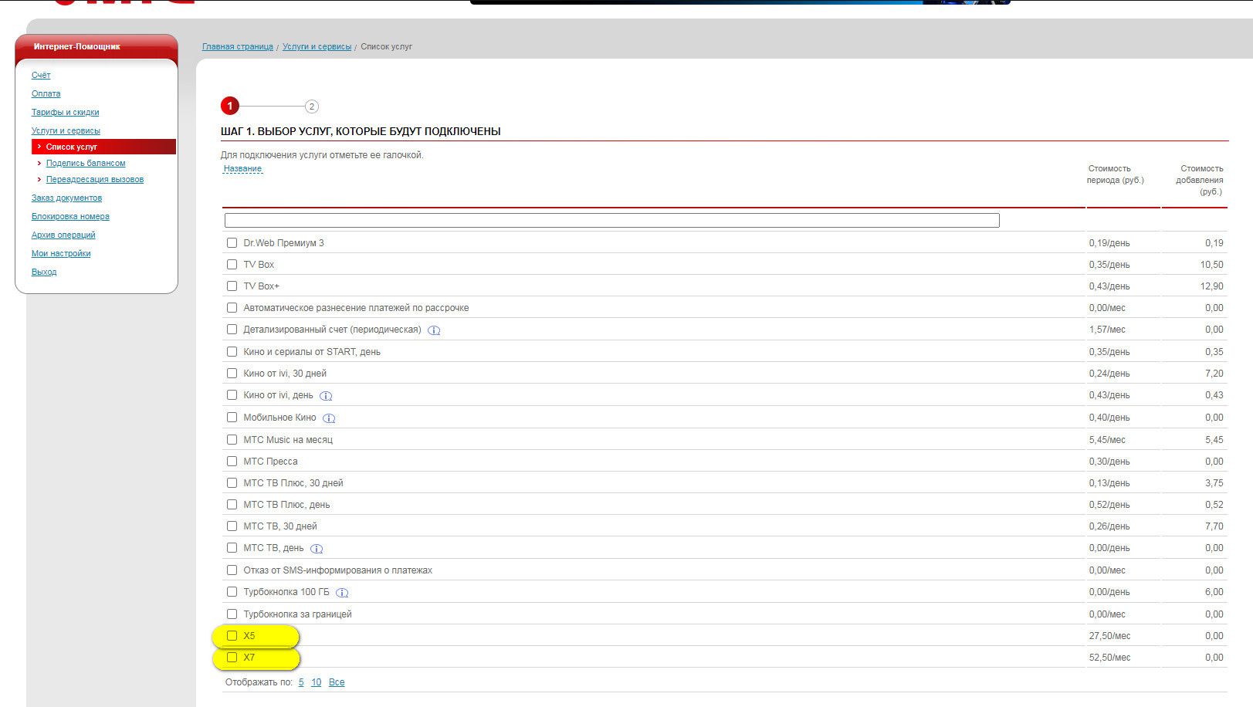Click Выход to log out
1253x707 pixels.
pyautogui.click(x=44, y=272)
